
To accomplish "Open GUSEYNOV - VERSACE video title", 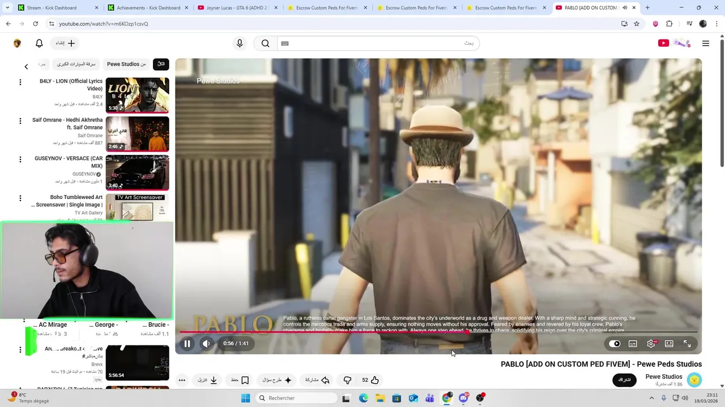I will (x=69, y=162).
